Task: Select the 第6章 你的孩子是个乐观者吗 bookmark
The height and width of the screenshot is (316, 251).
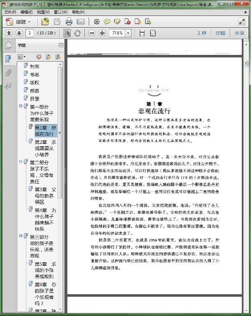Action: pyautogui.click(x=46, y=294)
